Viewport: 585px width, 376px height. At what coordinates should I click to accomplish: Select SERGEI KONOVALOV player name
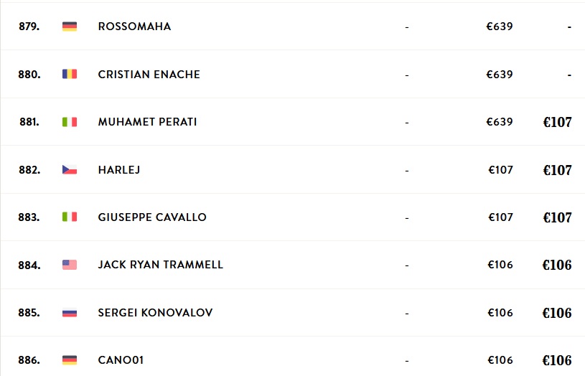tap(155, 313)
